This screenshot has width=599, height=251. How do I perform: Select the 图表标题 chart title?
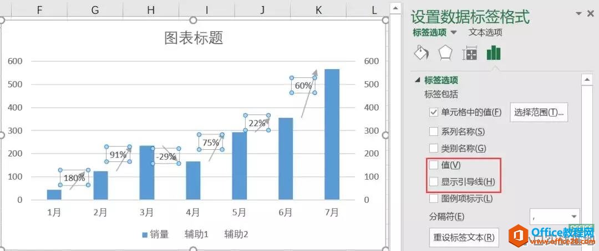pyautogui.click(x=194, y=38)
